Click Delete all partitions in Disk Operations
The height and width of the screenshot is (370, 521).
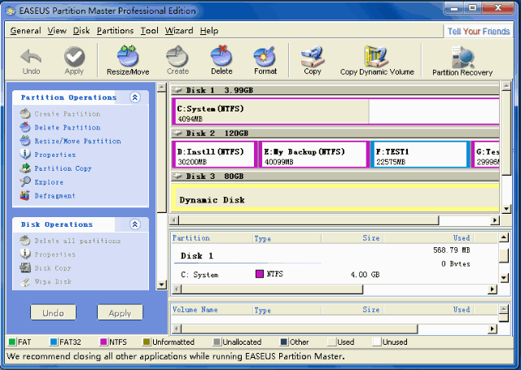click(71, 241)
